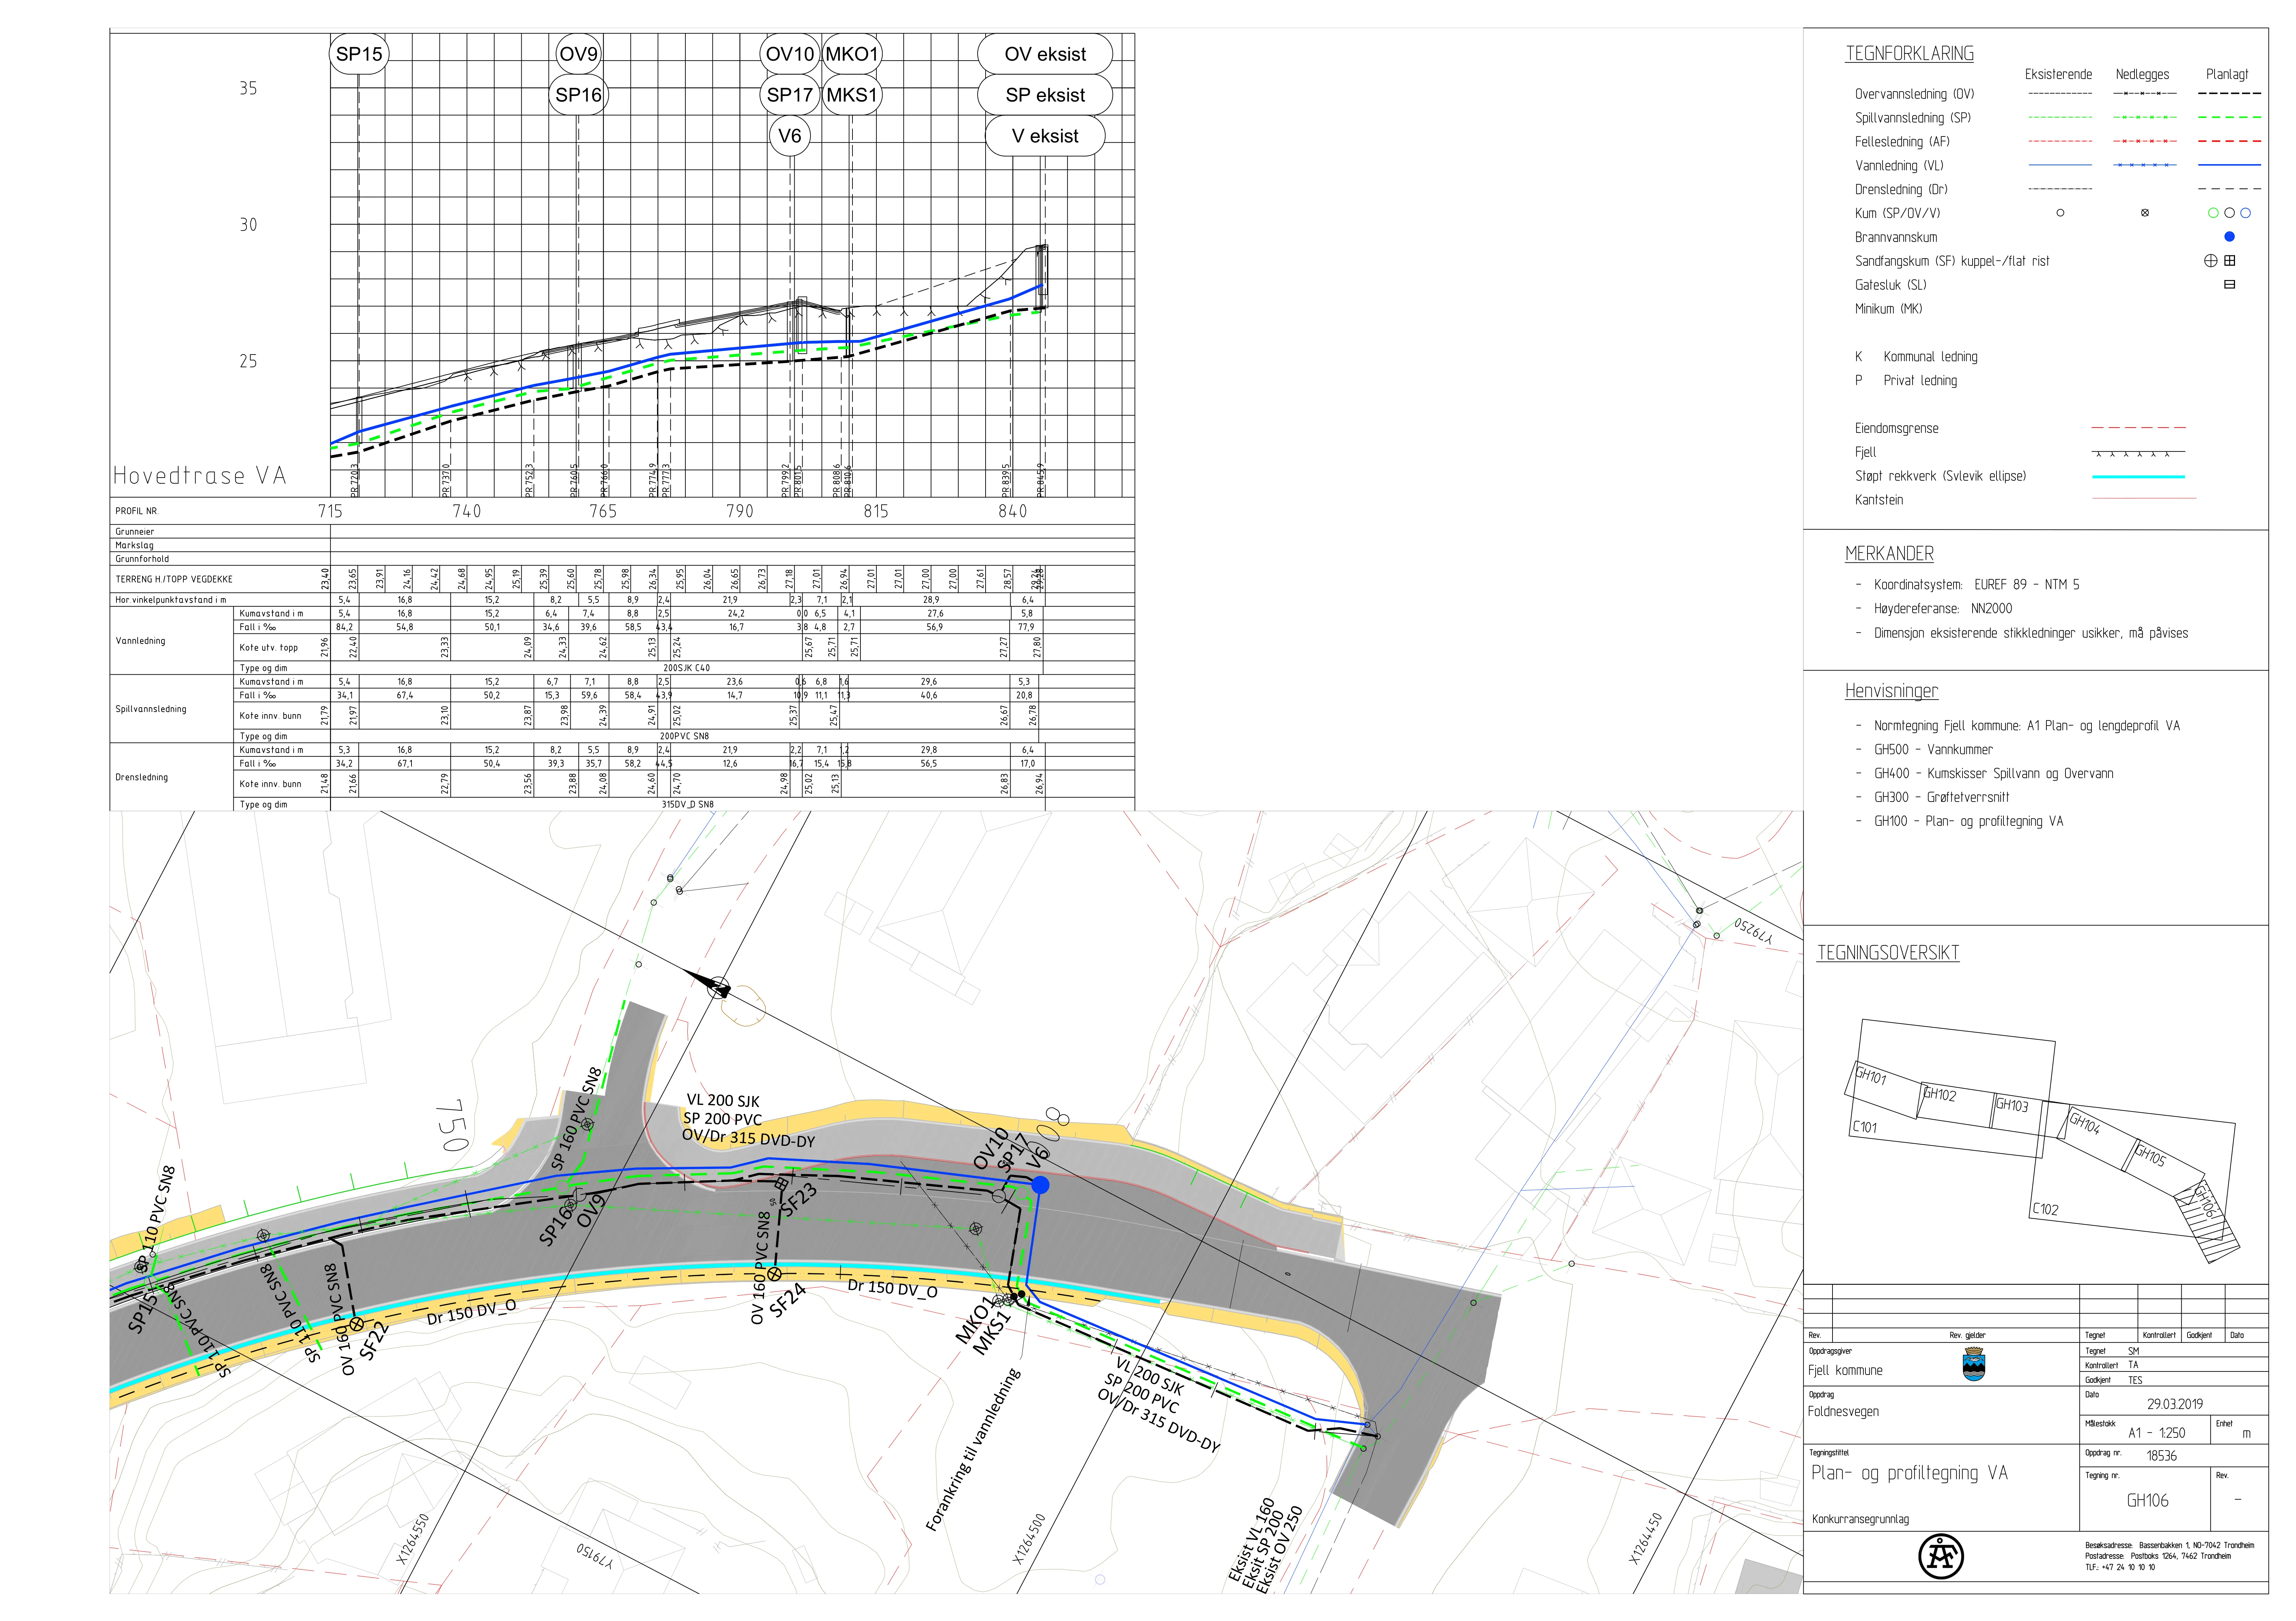Click the 'Nedlegges' column header
The height and width of the screenshot is (1621, 2296).
click(2142, 75)
